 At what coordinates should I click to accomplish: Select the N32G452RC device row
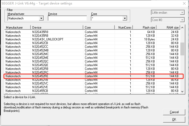[92, 72]
